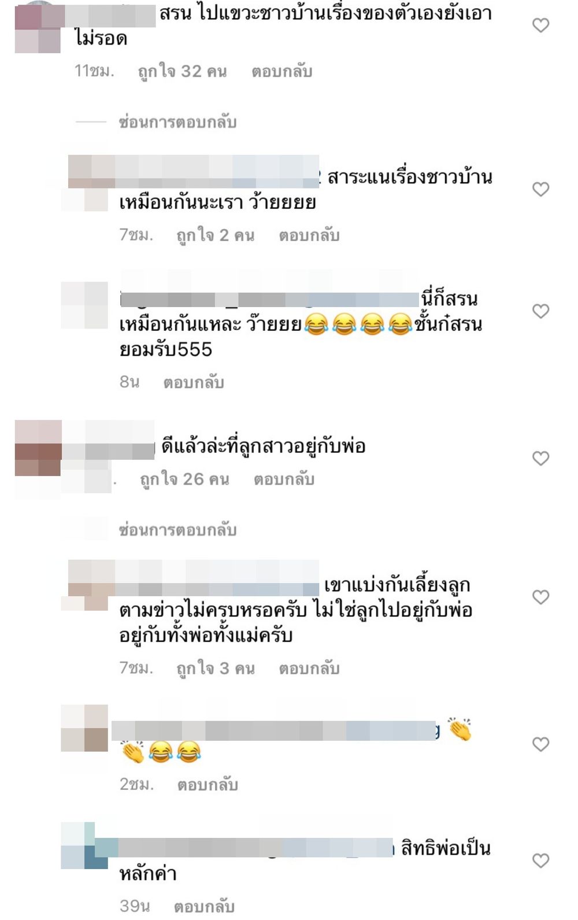578x920 pixels.
Task: Reply to the comment with 26 likes
Action: point(284,479)
